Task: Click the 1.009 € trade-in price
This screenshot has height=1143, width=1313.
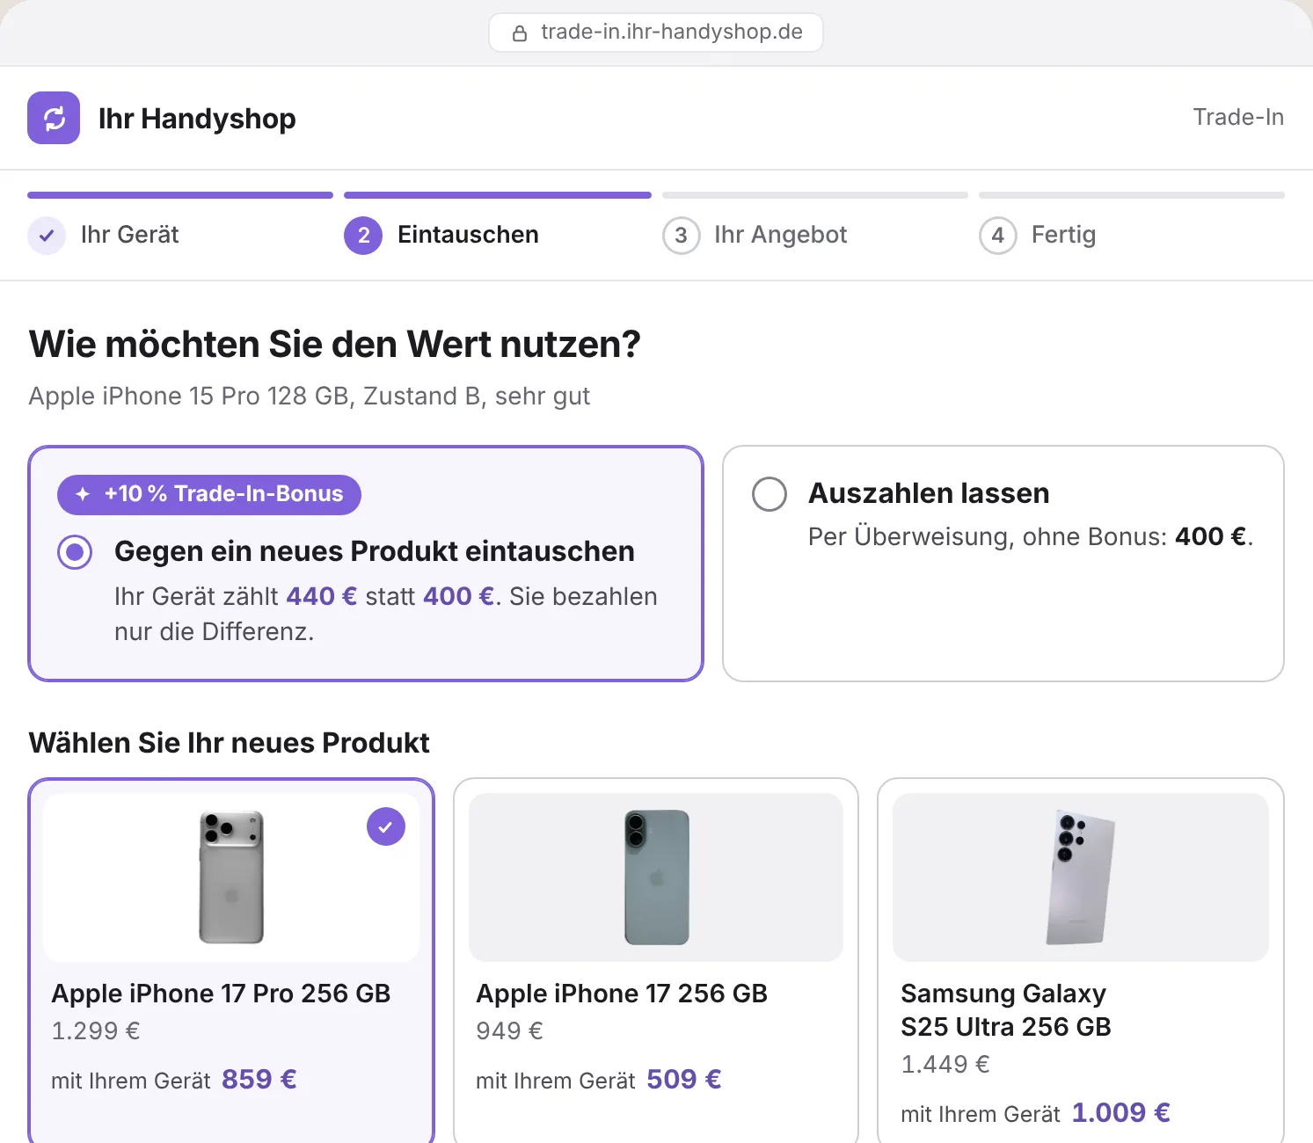Action: click(x=1121, y=1113)
